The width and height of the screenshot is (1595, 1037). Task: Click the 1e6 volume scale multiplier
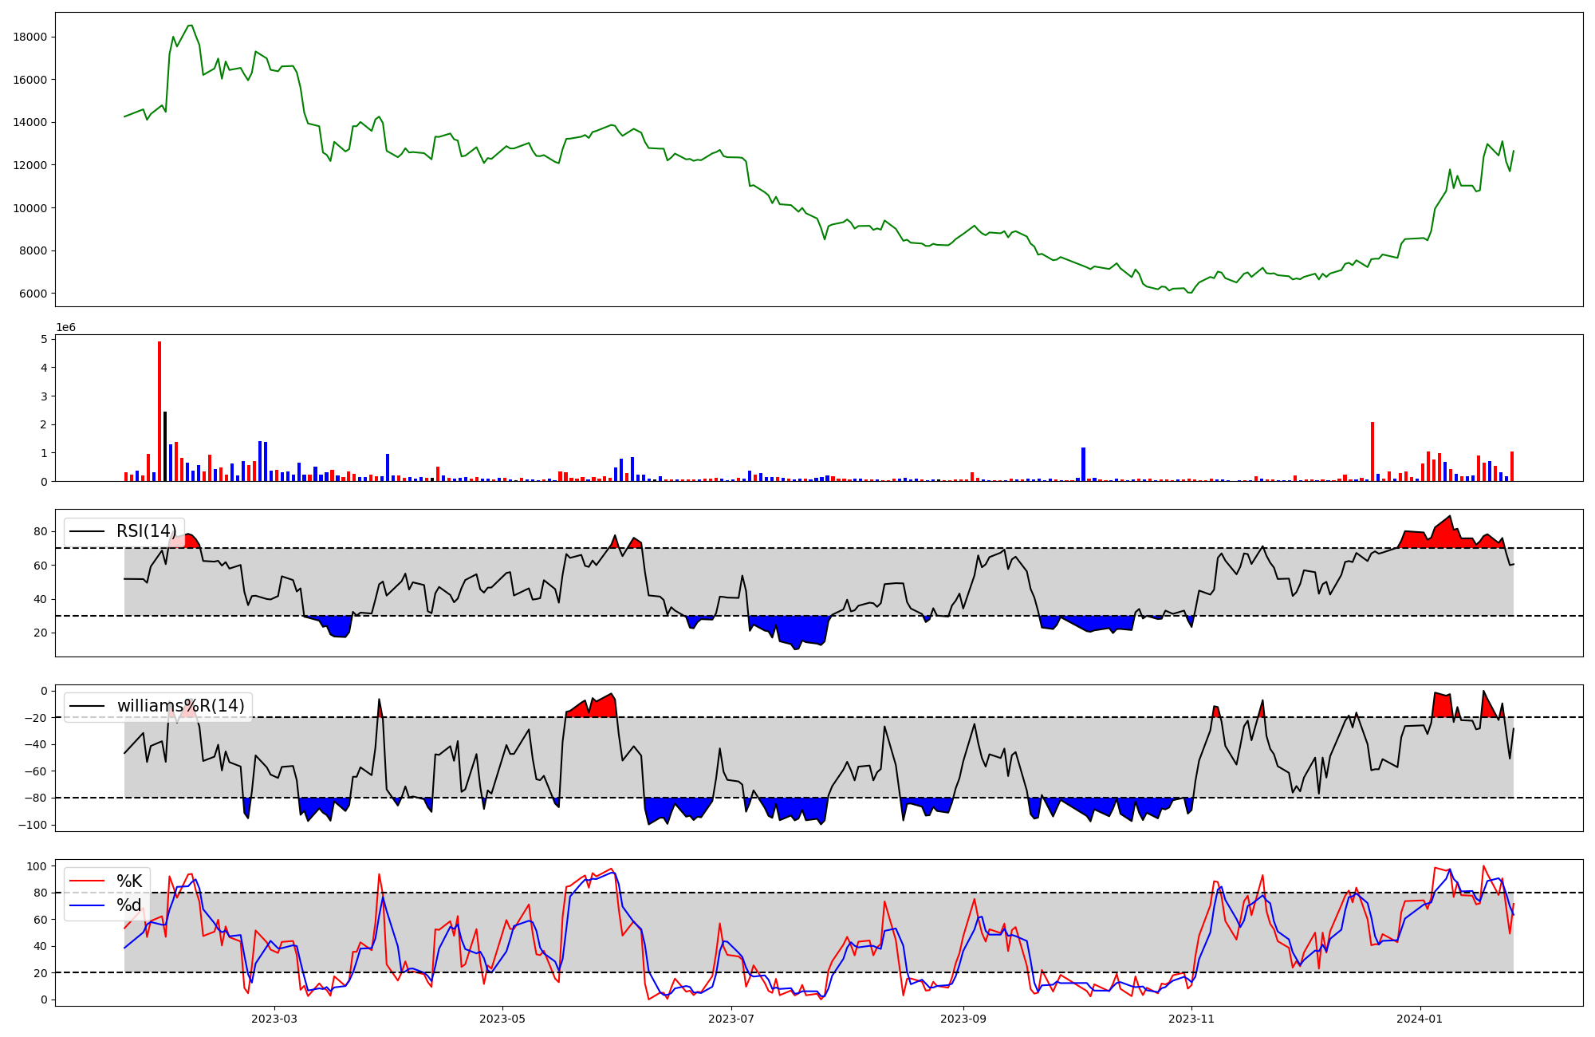click(x=65, y=327)
